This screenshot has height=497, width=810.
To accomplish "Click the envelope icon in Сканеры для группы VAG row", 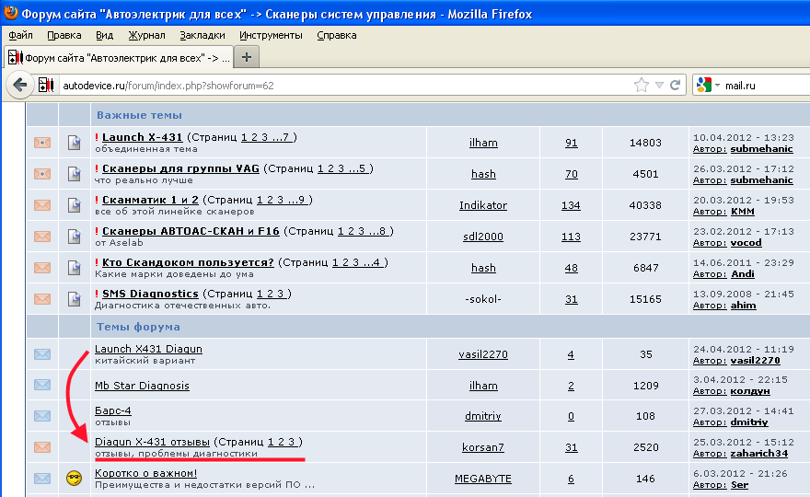I will 42,174.
